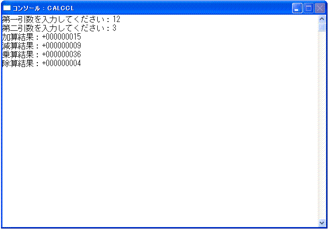Click the 第一引数を入力してください prompt line
The height and width of the screenshot is (229, 328).
tap(61, 20)
